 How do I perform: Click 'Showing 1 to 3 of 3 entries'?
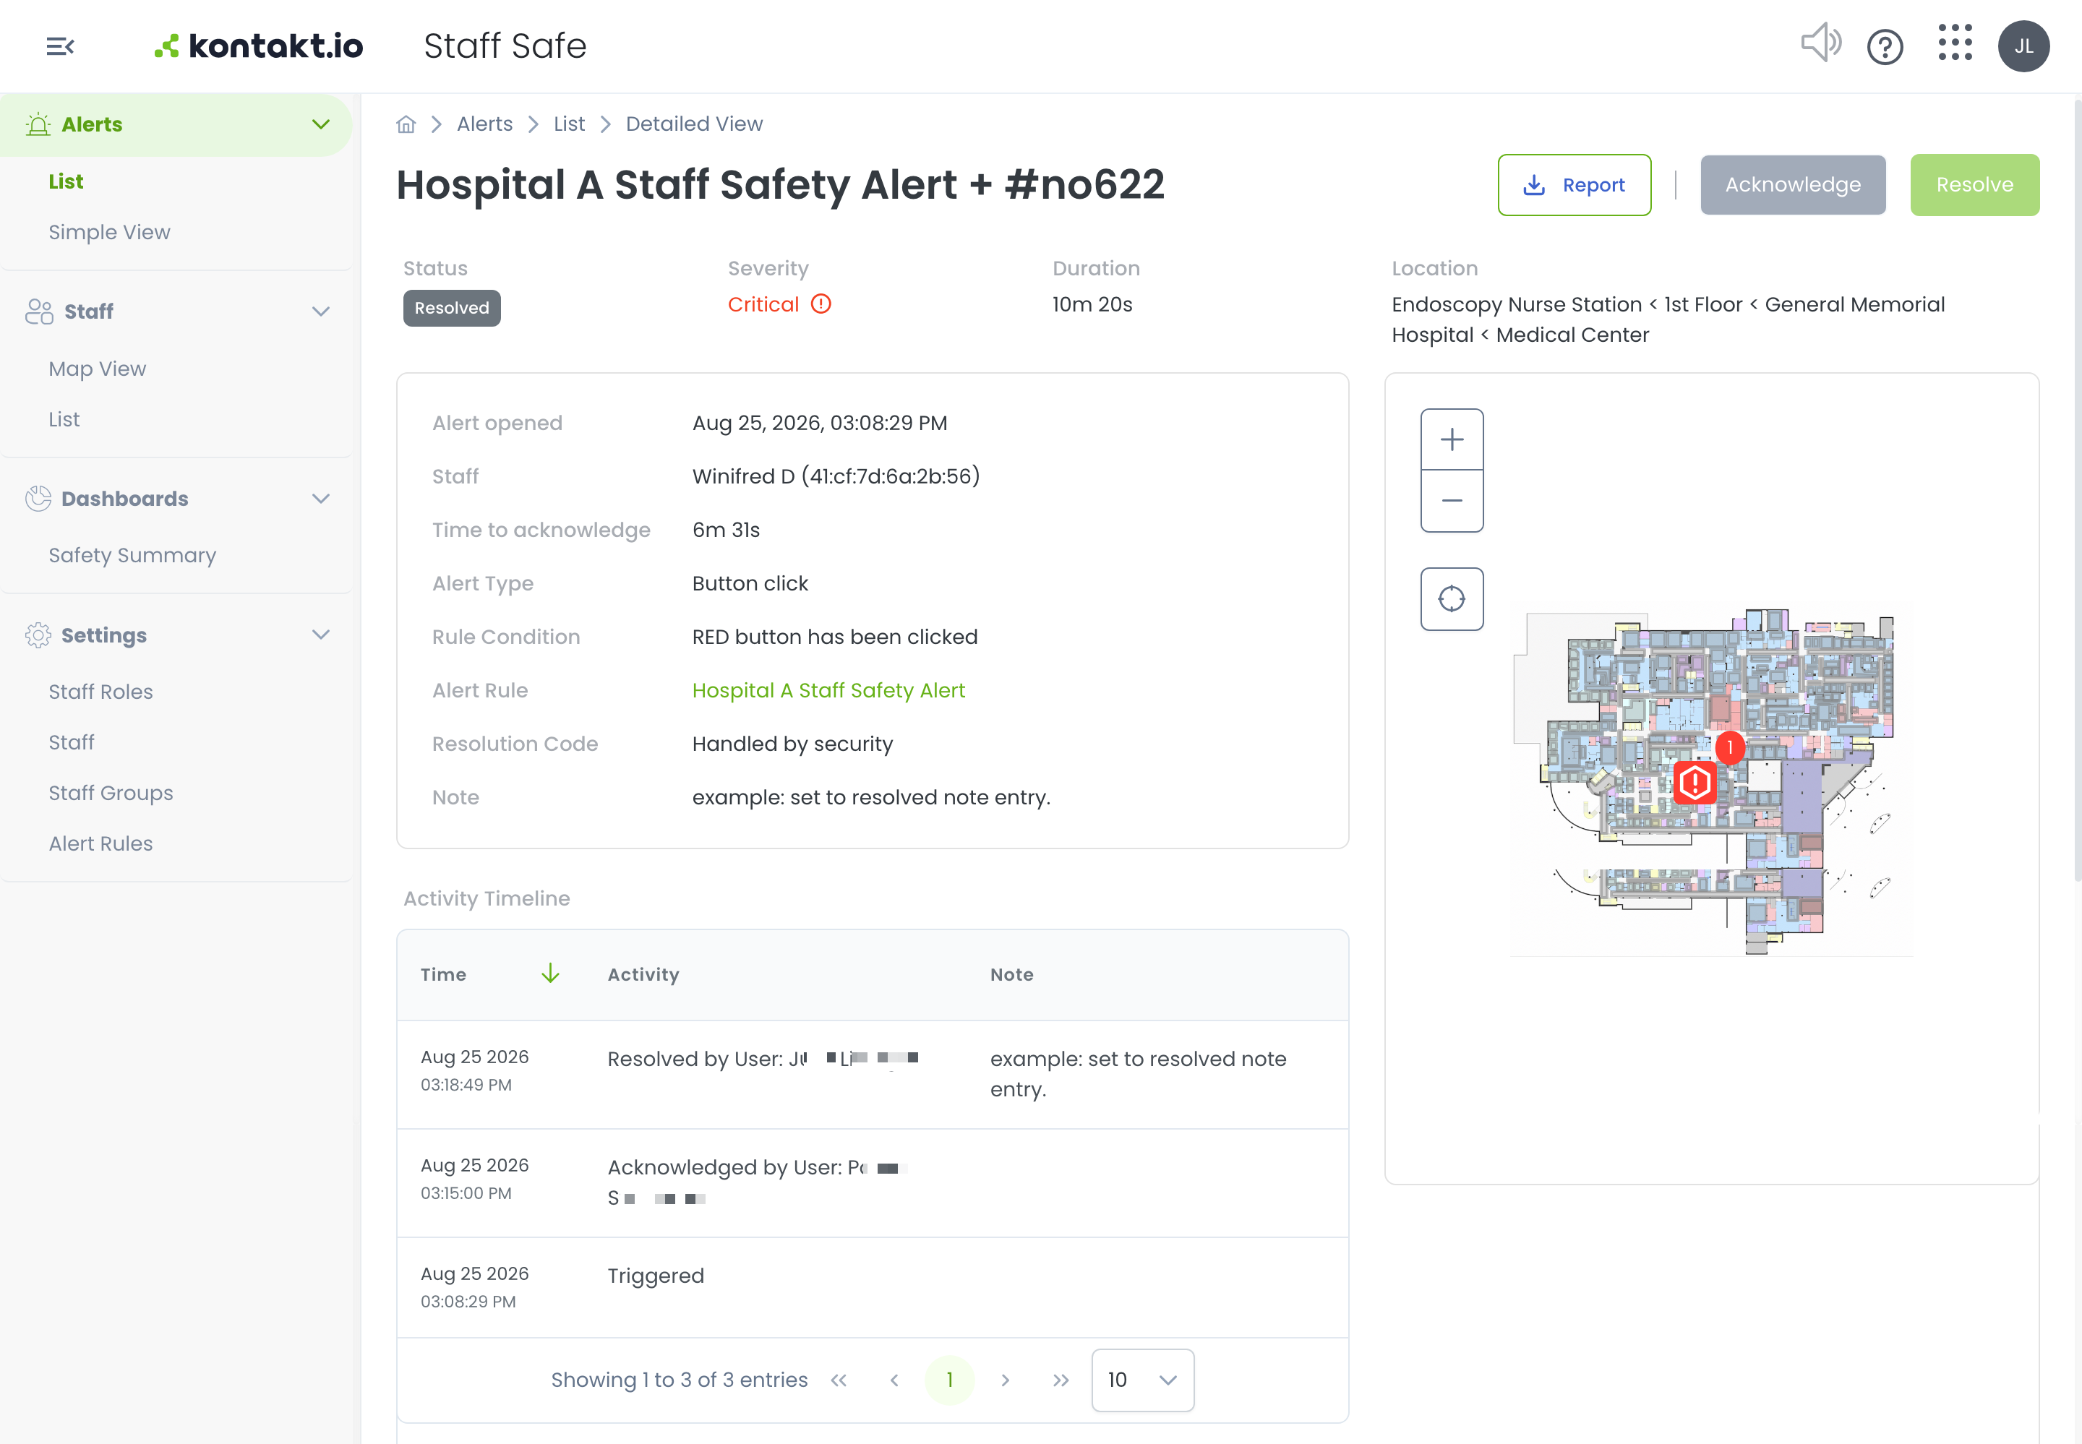[679, 1380]
